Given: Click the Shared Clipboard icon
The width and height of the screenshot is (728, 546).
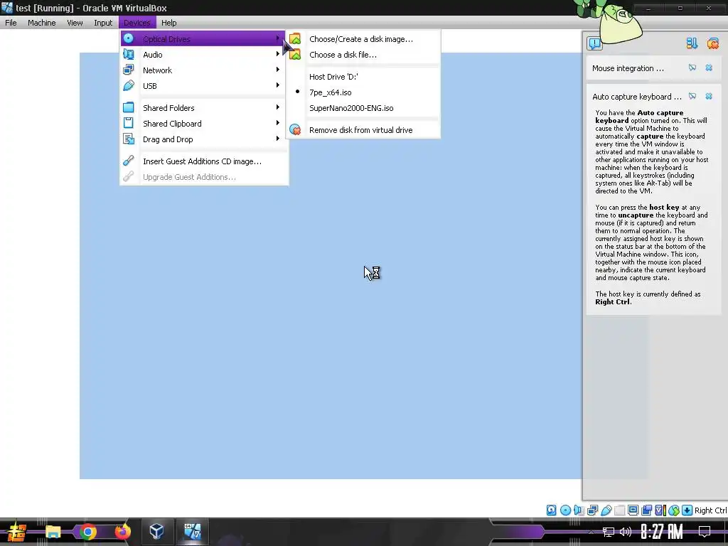Looking at the screenshot, I should pyautogui.click(x=129, y=123).
